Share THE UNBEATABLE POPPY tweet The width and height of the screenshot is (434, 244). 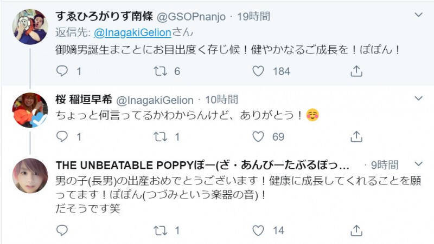coord(356,230)
